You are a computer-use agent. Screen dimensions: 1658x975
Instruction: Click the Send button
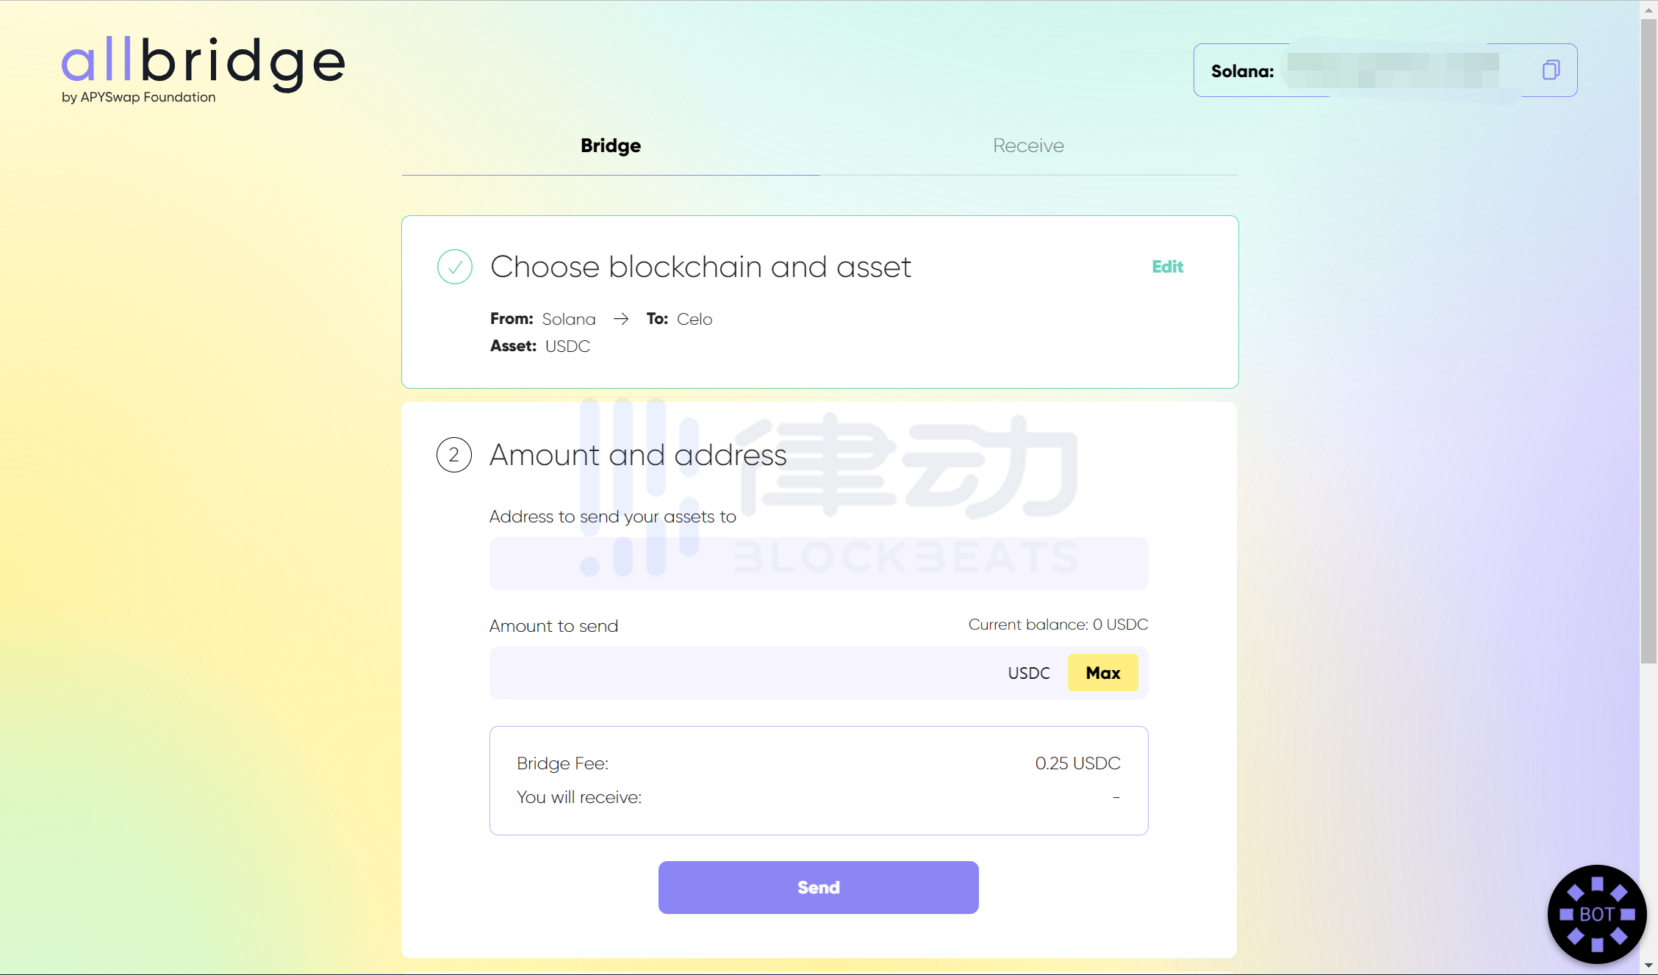(x=819, y=887)
